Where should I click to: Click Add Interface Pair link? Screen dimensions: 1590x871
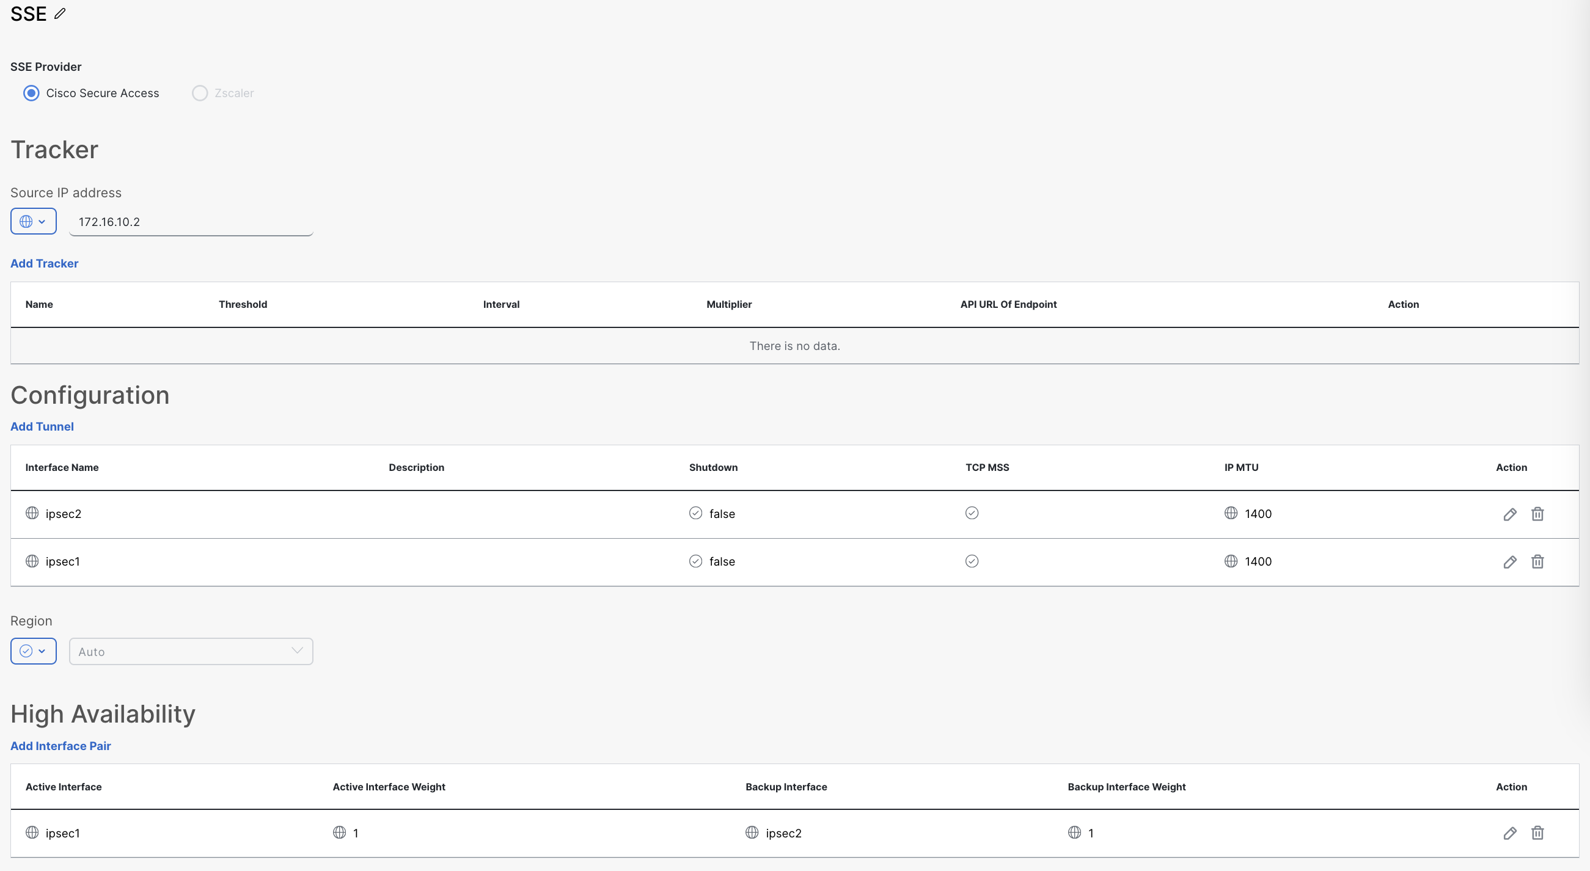coord(60,746)
